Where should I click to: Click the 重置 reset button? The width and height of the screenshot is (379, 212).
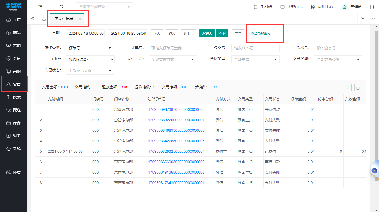[x=238, y=33]
